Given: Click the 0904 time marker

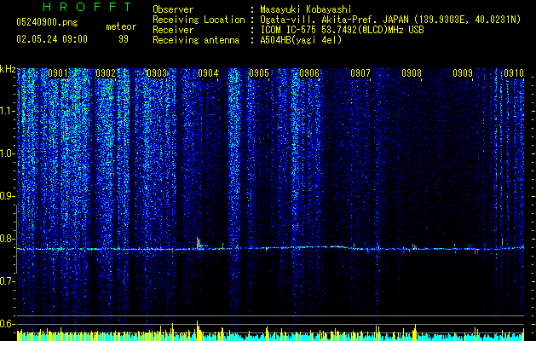Looking at the screenshot, I should tap(208, 73).
